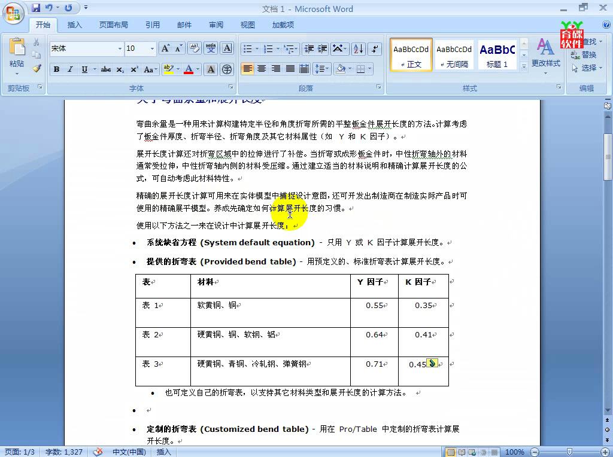The height and width of the screenshot is (457, 613).
Task: Decrease font size with Shrink Font
Action: (x=178, y=48)
